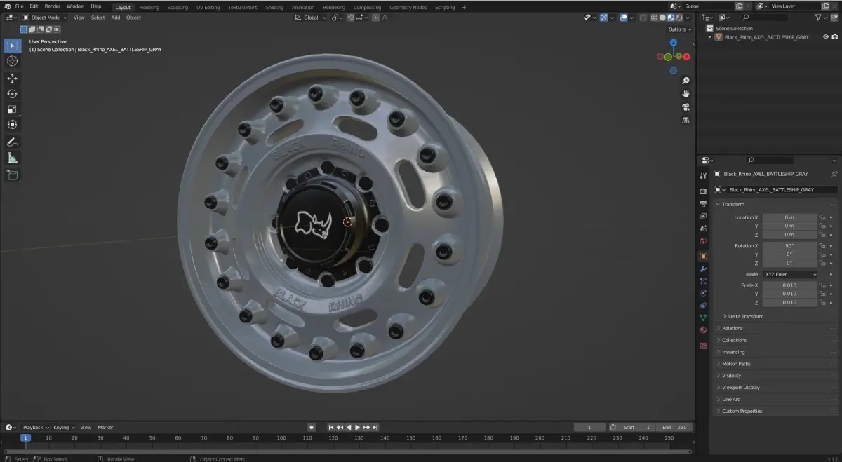Toggle the lock on Location X
842x462 pixels.
pyautogui.click(x=822, y=217)
